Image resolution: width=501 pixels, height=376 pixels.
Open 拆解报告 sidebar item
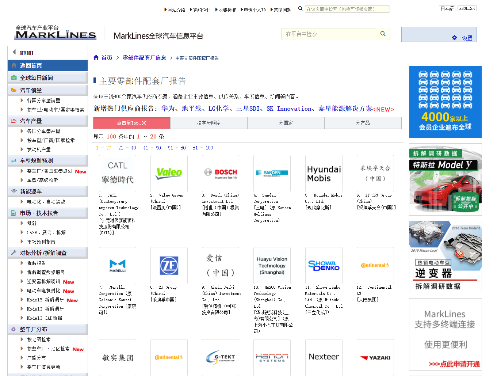tap(36, 263)
